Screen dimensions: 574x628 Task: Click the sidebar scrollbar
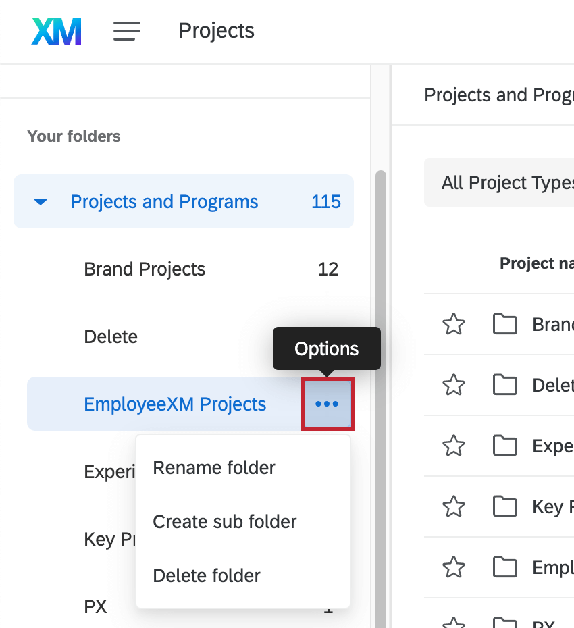[x=380, y=284]
